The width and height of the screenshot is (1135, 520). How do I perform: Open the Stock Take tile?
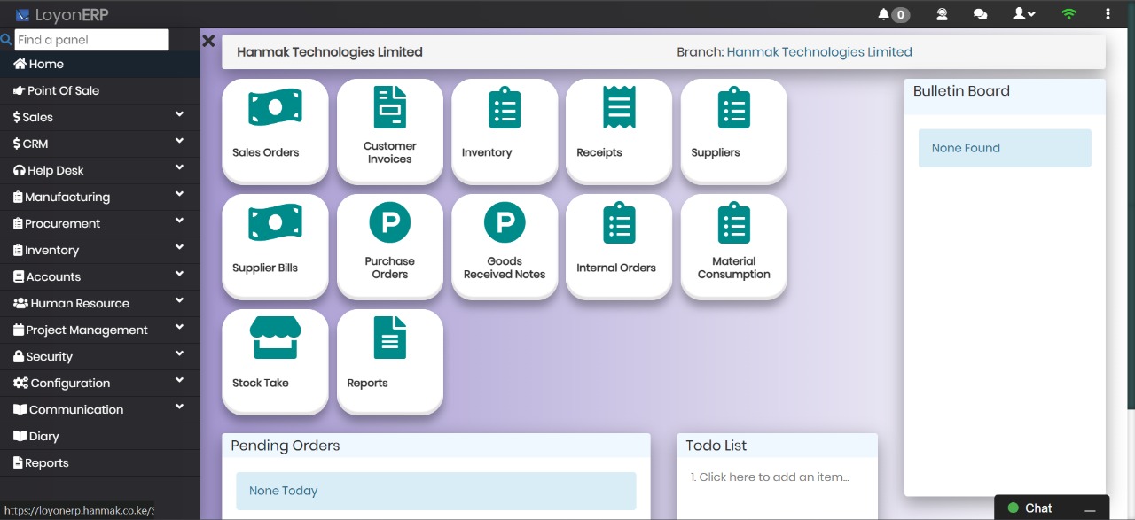pyautogui.click(x=275, y=361)
